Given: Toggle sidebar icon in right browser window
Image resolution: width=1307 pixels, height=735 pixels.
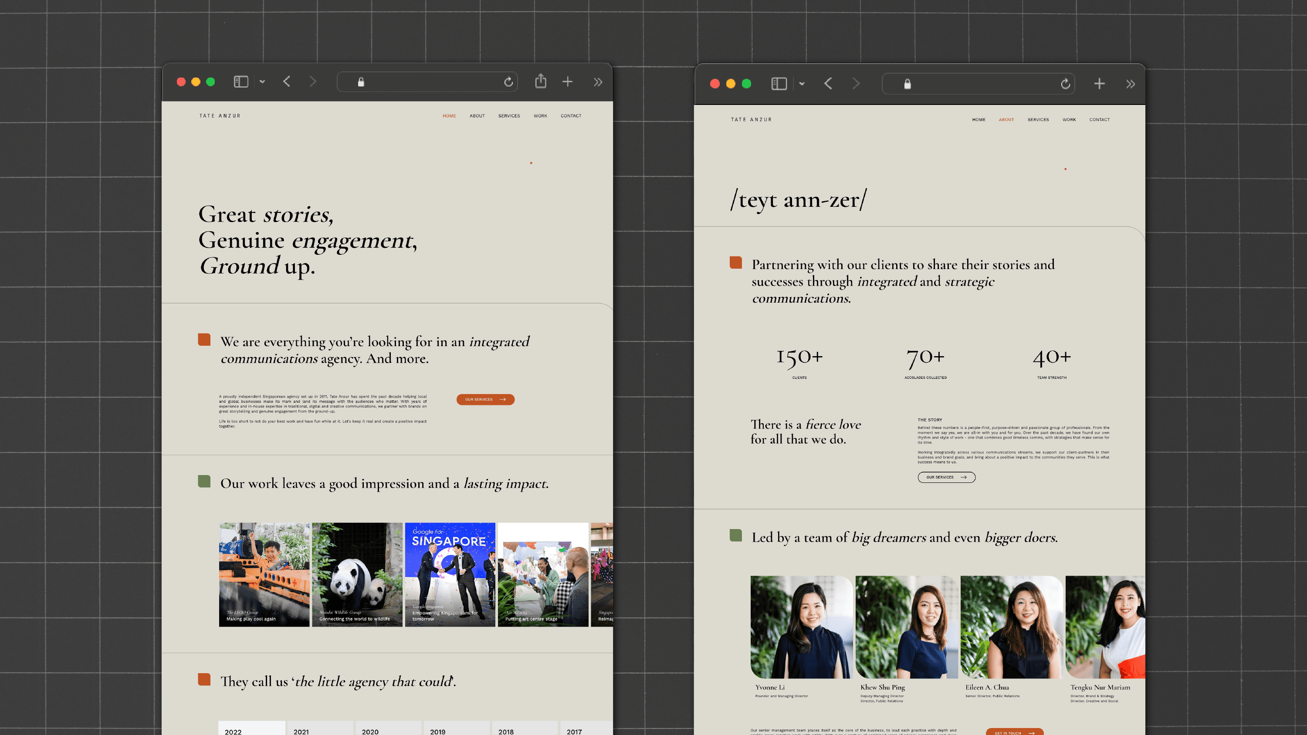Looking at the screenshot, I should tap(779, 84).
